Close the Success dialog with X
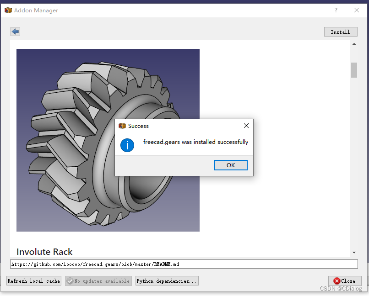This screenshot has height=296, width=369. 246,126
